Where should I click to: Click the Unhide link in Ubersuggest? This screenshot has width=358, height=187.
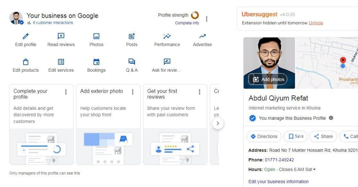(x=316, y=23)
